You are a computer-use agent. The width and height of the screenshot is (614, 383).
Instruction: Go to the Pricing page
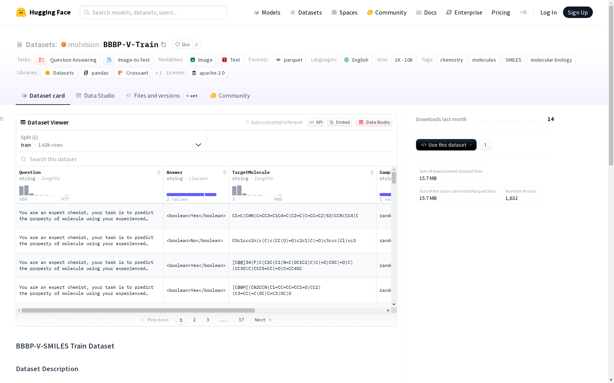click(501, 12)
